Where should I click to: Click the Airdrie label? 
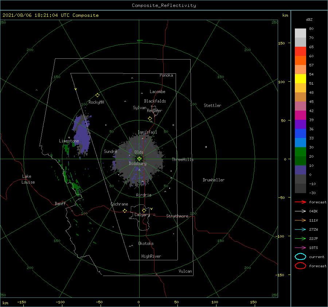[x=144, y=195]
